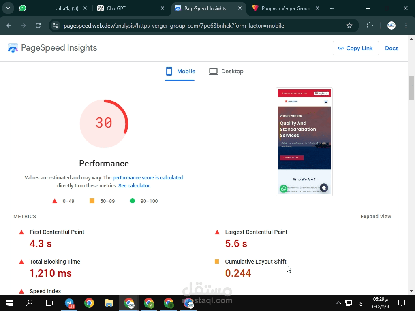Image resolution: width=415 pixels, height=311 pixels.
Task: Open the notification center icon
Action: [x=402, y=303]
